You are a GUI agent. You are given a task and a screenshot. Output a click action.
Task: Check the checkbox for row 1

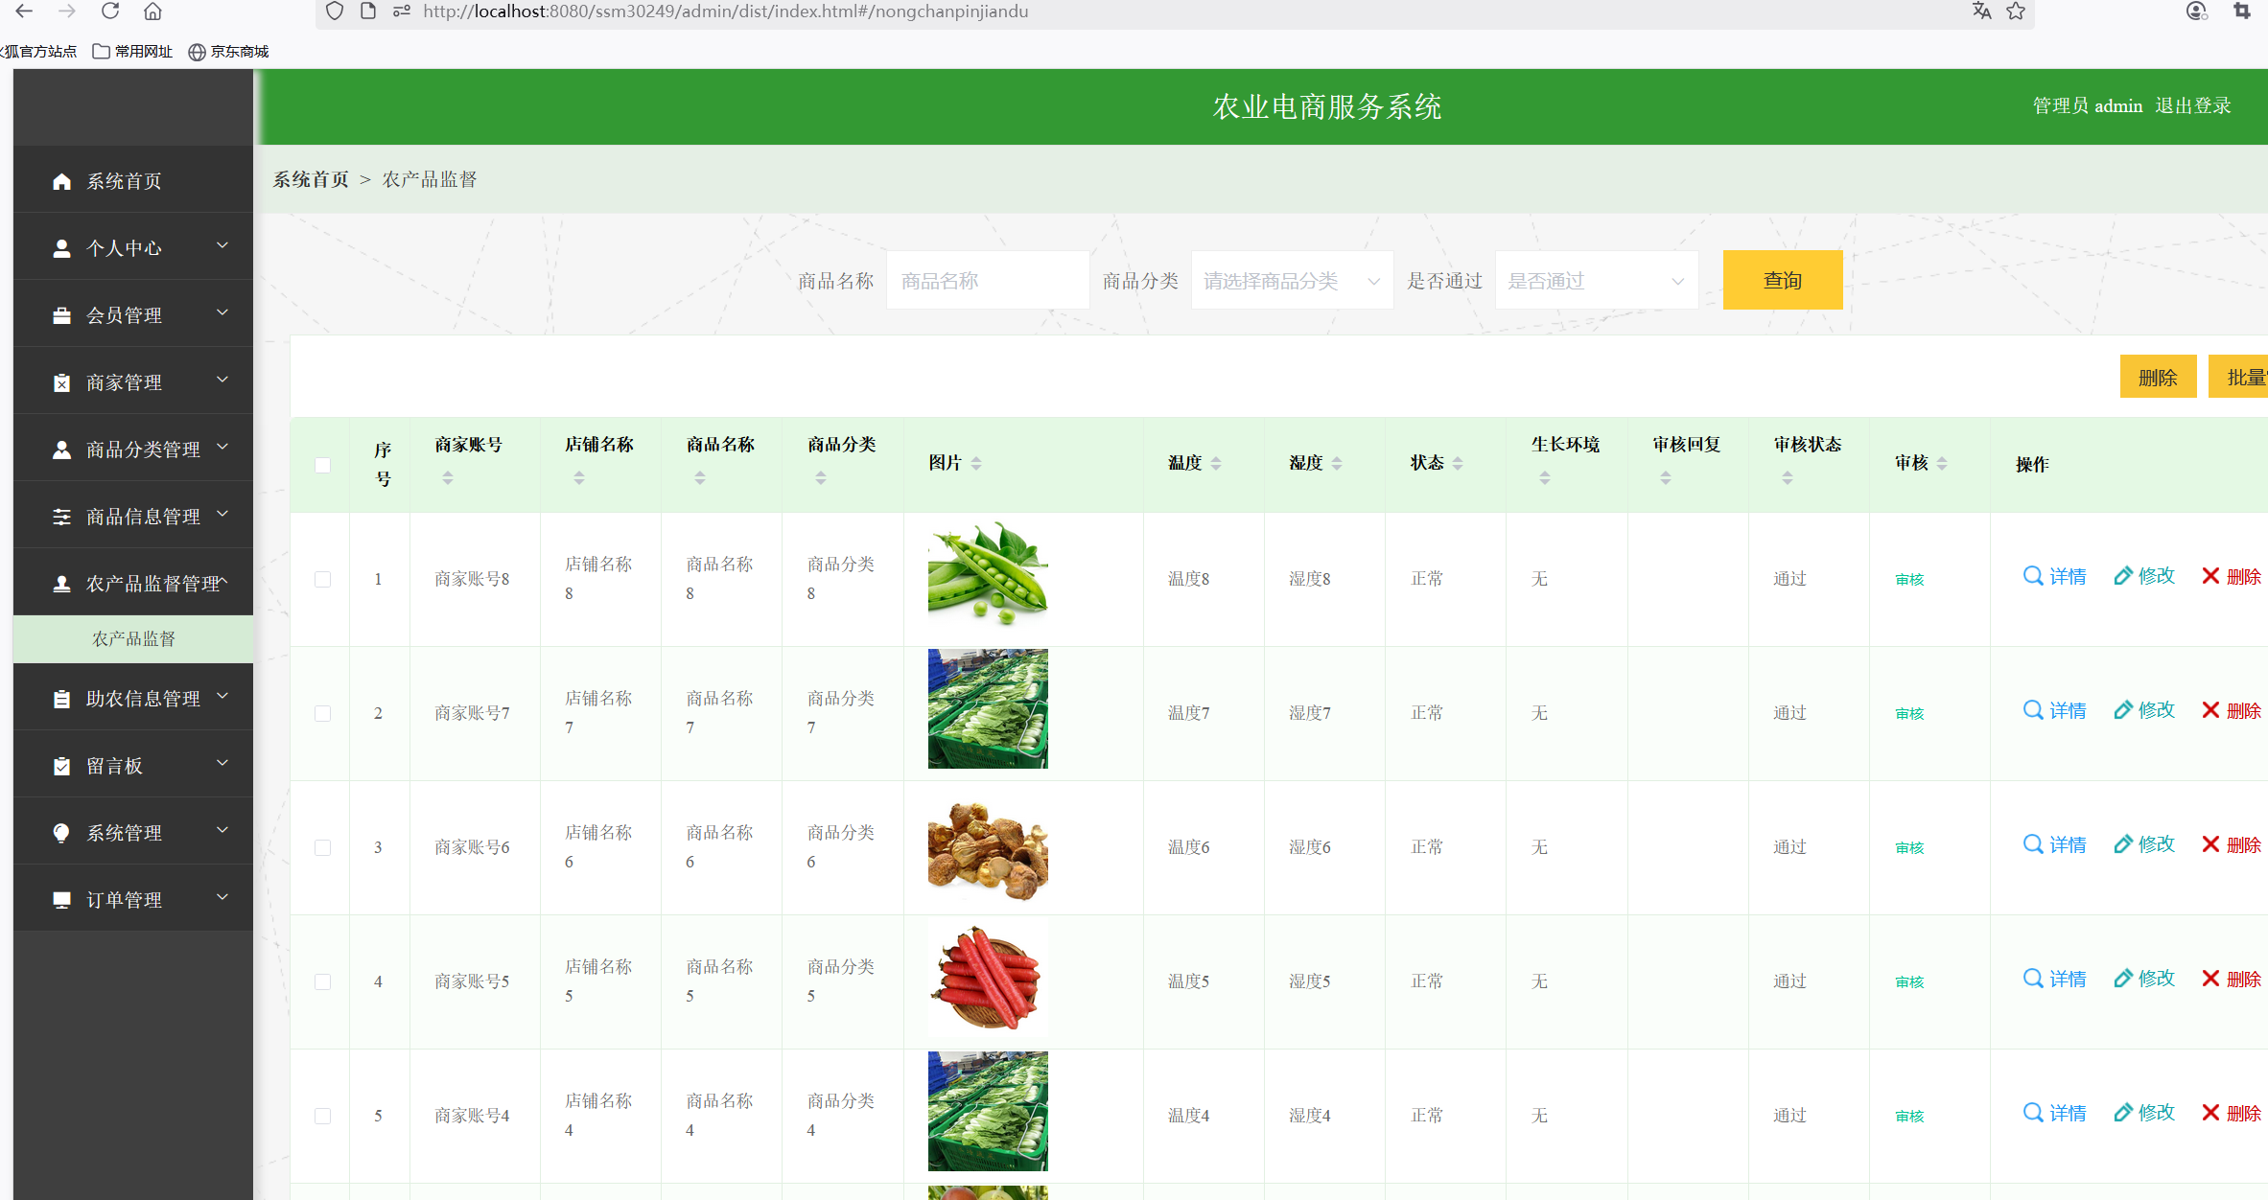[x=322, y=579]
